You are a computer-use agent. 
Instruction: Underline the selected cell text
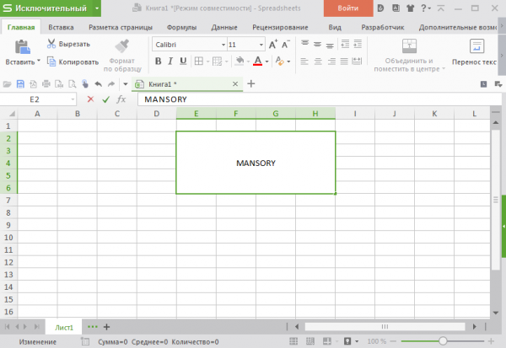pyautogui.click(x=183, y=62)
